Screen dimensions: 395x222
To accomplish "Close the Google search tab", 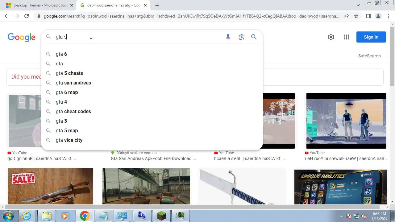I will [x=146, y=5].
